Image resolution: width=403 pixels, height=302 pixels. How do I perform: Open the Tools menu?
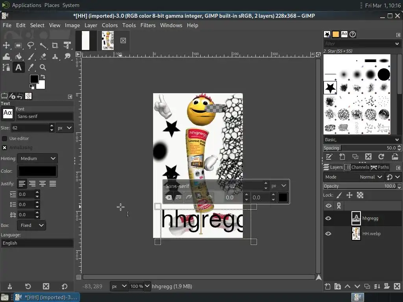(x=129, y=25)
